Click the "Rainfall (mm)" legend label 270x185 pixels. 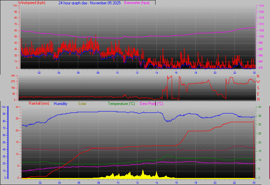pyautogui.click(x=39, y=103)
